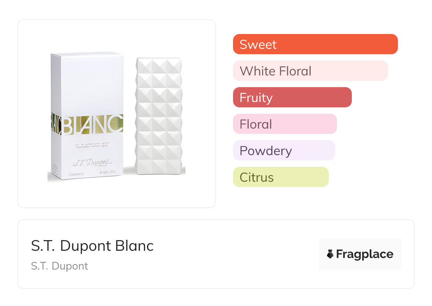Click the word Citrus in green bar
This screenshot has width=432, height=306.
click(x=256, y=177)
